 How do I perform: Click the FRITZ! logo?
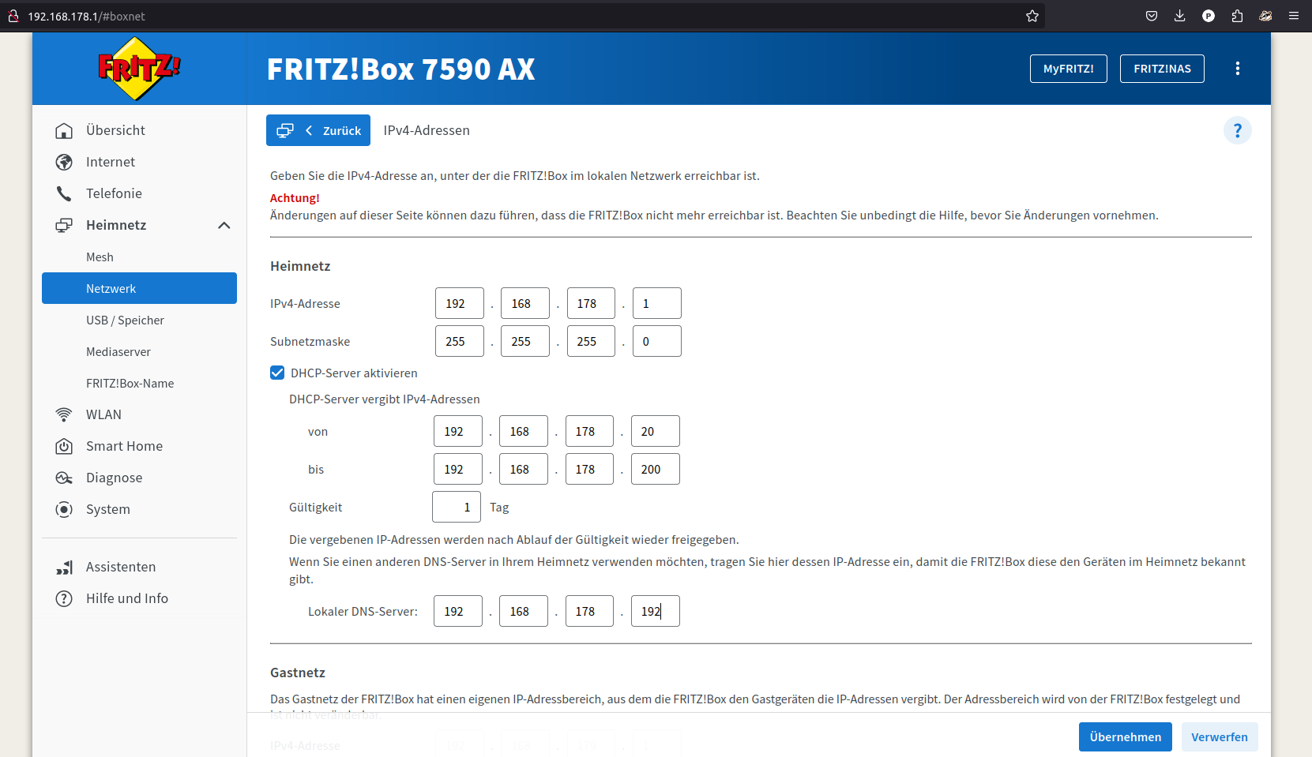[x=139, y=69]
